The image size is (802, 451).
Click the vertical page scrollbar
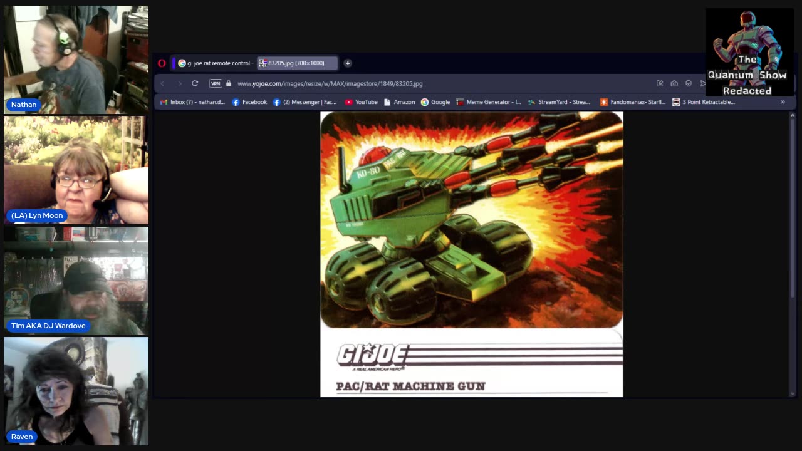(x=793, y=209)
